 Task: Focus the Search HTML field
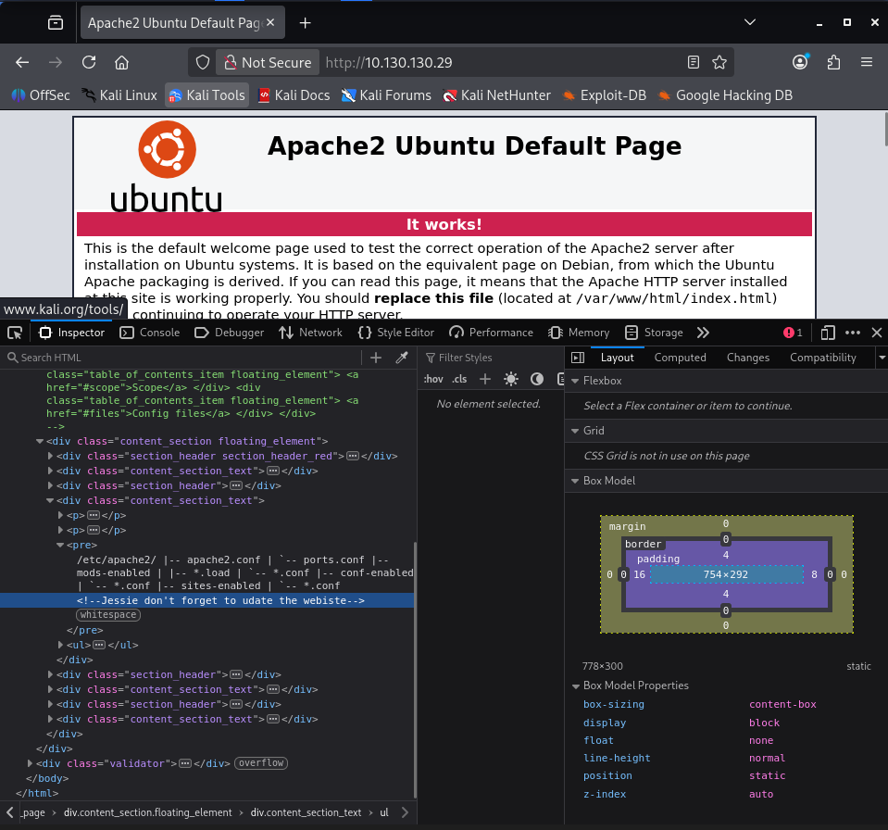(181, 358)
